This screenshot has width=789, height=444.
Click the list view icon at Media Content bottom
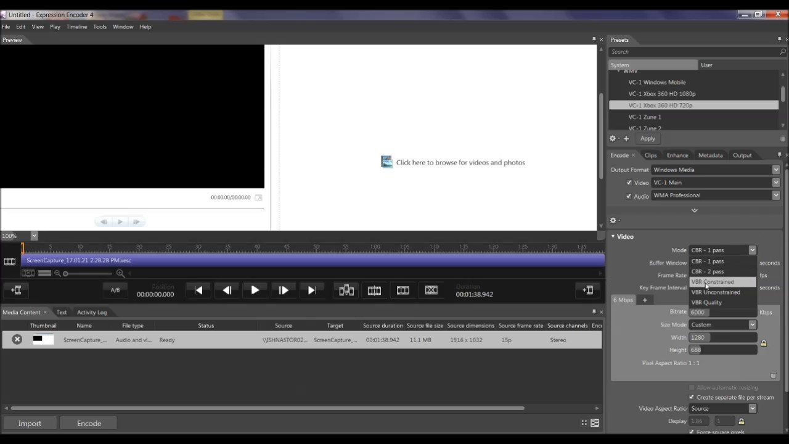click(595, 423)
